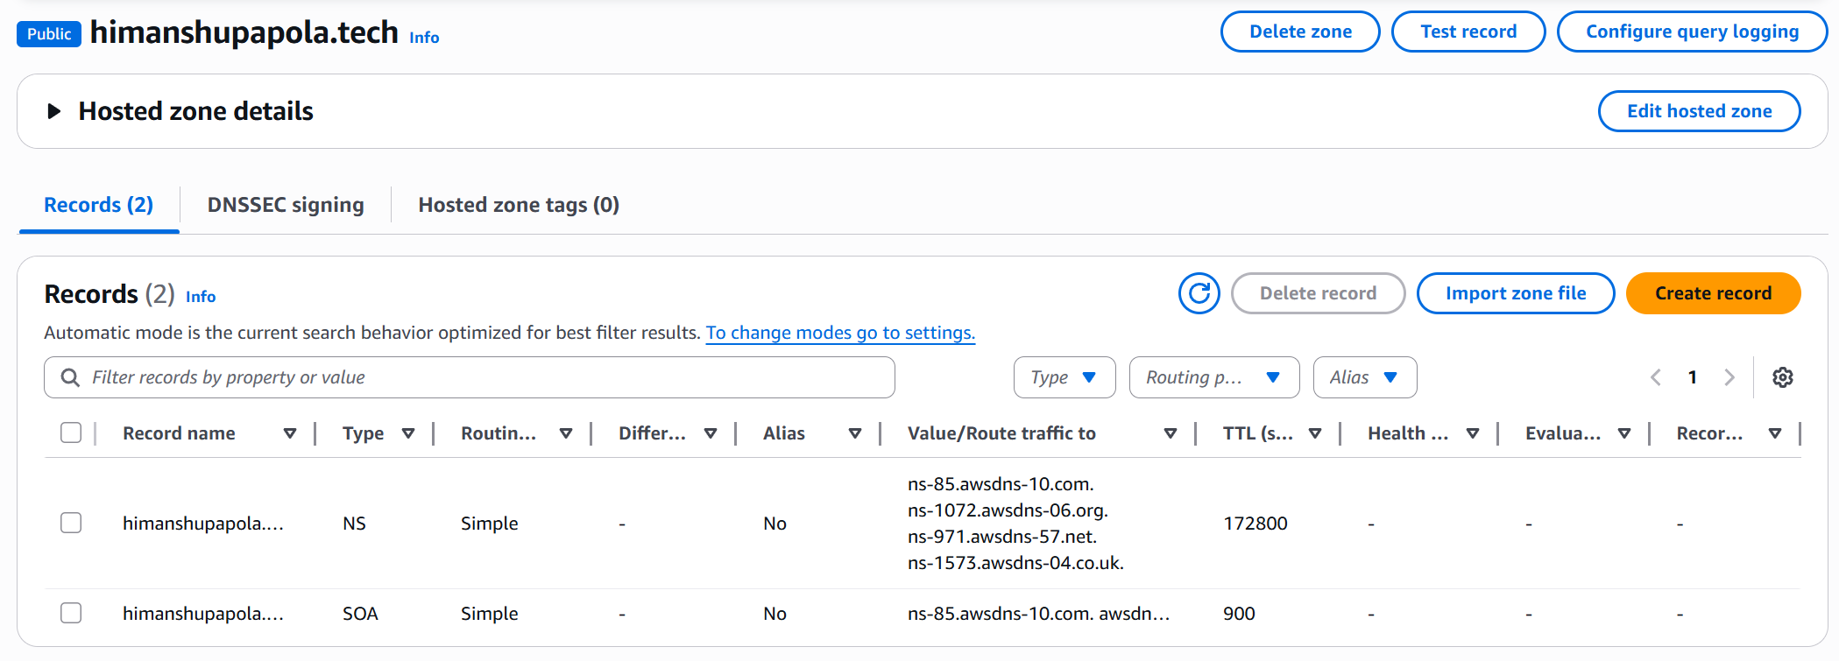Open the change modes settings link

840,333
